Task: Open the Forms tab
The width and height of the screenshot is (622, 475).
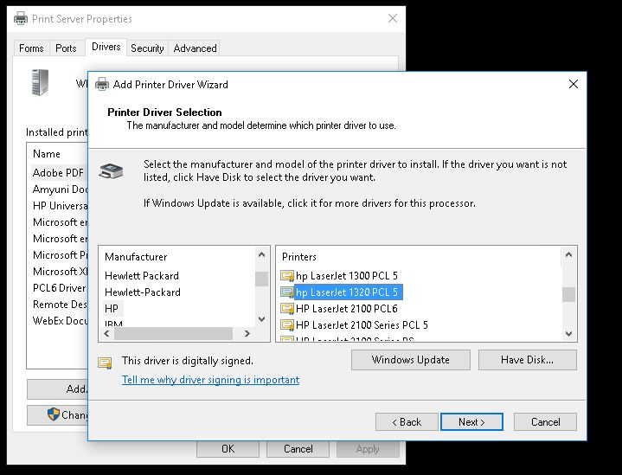Action: pos(31,48)
